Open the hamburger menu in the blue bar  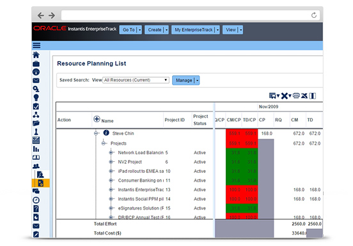(36, 45)
